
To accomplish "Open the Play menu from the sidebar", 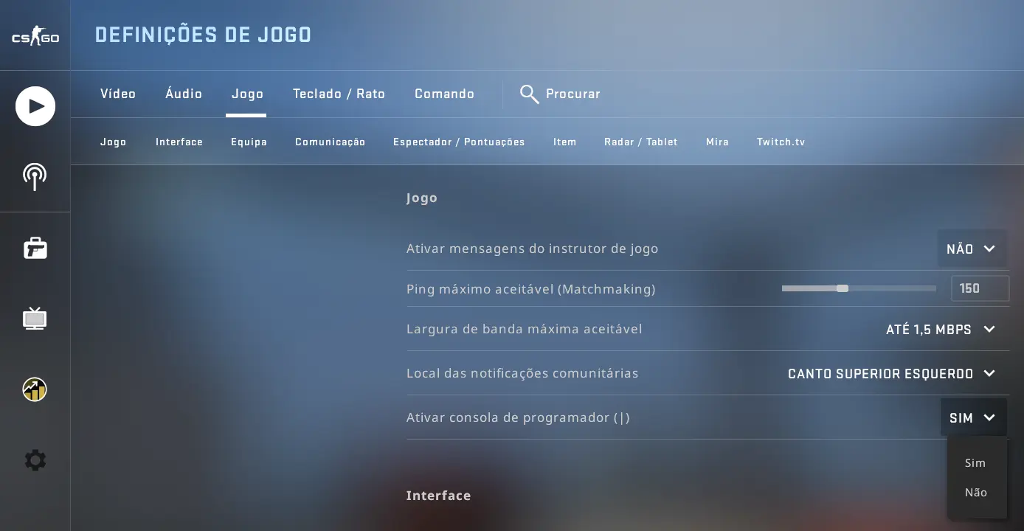I will point(35,106).
